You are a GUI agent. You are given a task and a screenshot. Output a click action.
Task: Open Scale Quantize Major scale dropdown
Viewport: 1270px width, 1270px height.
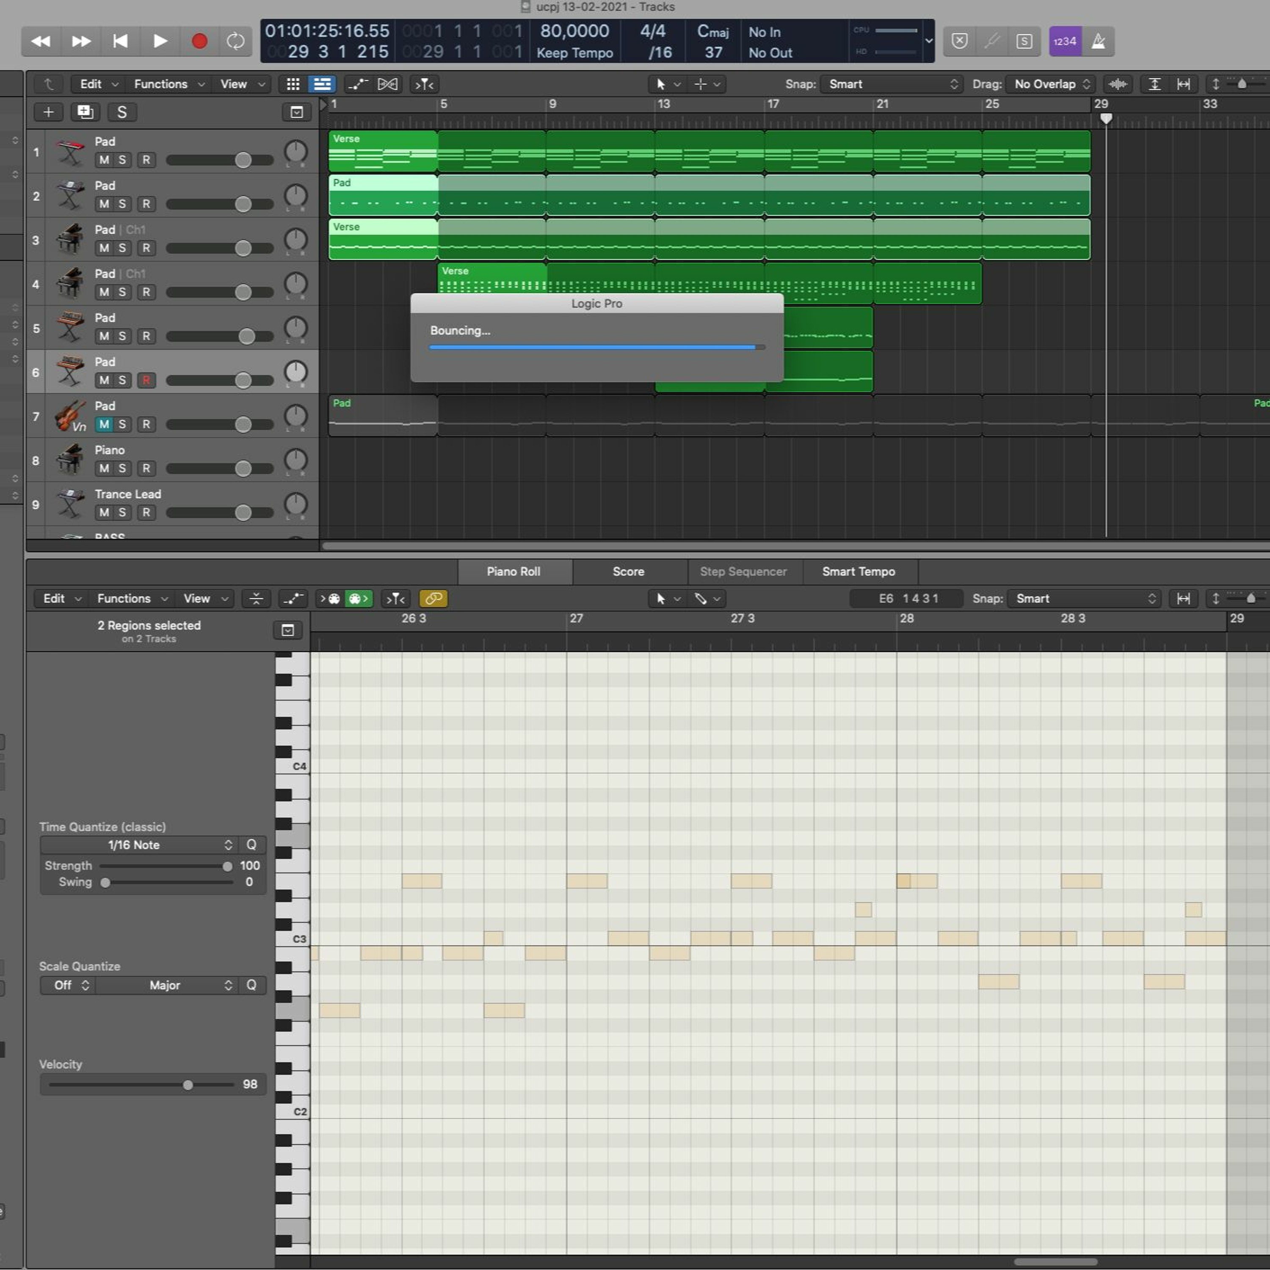(x=165, y=985)
